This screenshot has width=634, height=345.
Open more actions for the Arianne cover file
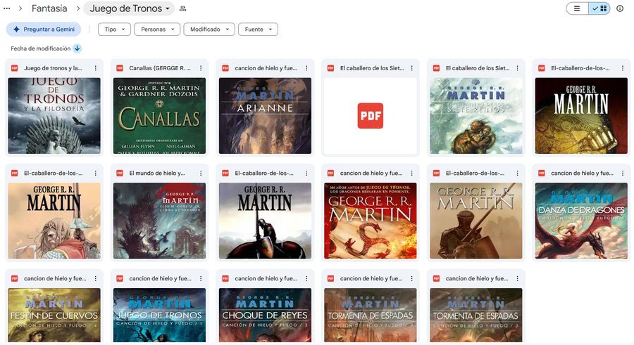point(306,68)
